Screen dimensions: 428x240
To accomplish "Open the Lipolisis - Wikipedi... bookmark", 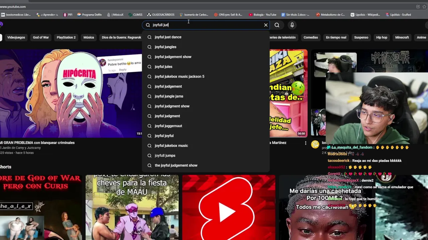I will tap(365, 15).
